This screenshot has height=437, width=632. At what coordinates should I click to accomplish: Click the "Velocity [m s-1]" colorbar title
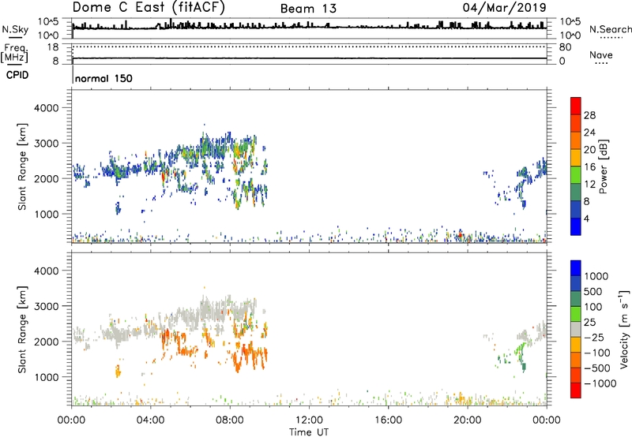pos(624,329)
